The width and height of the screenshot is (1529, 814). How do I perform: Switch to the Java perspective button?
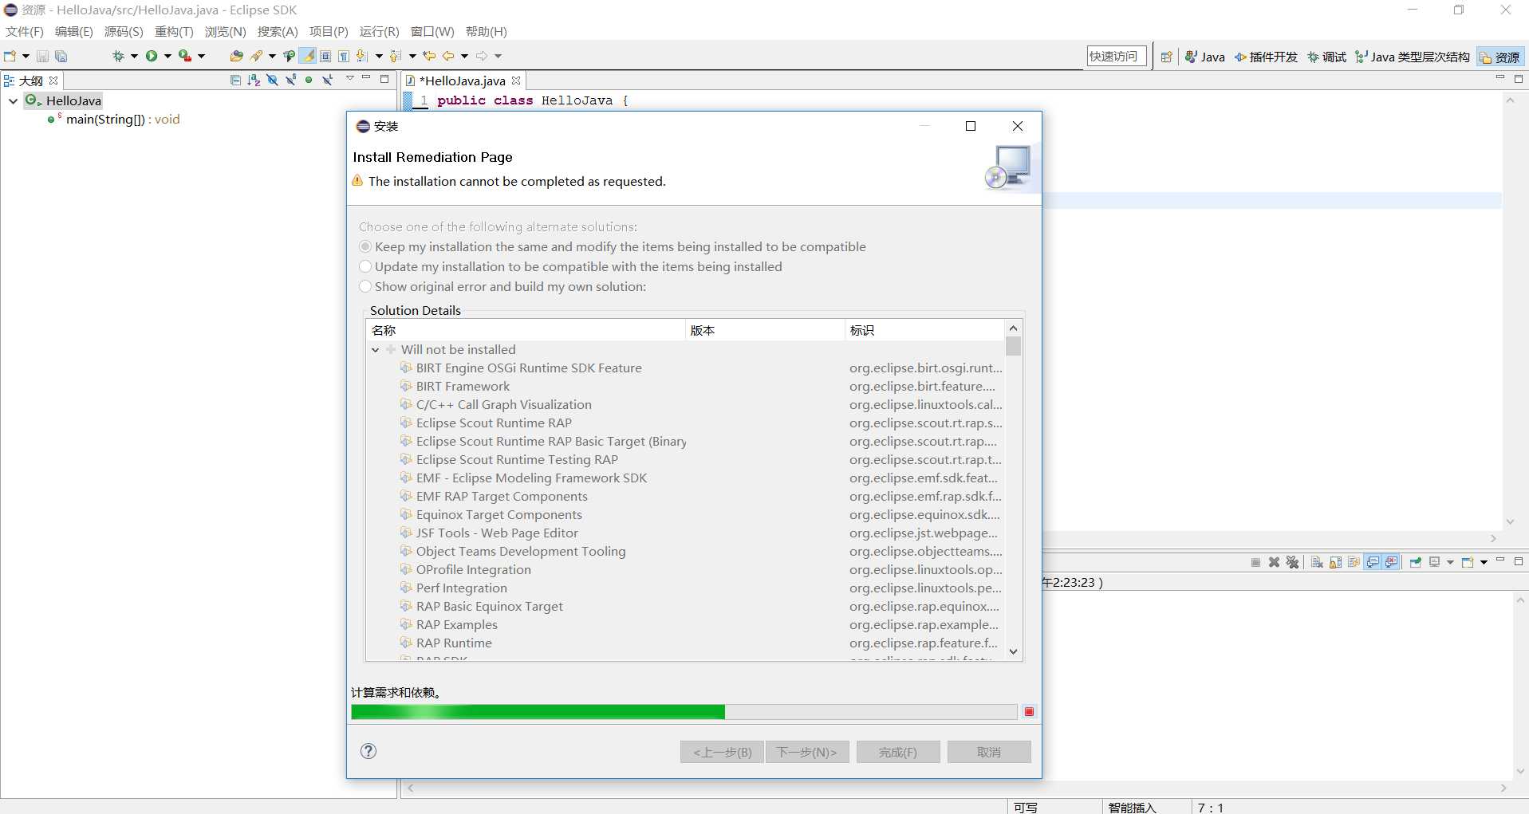tap(1205, 57)
